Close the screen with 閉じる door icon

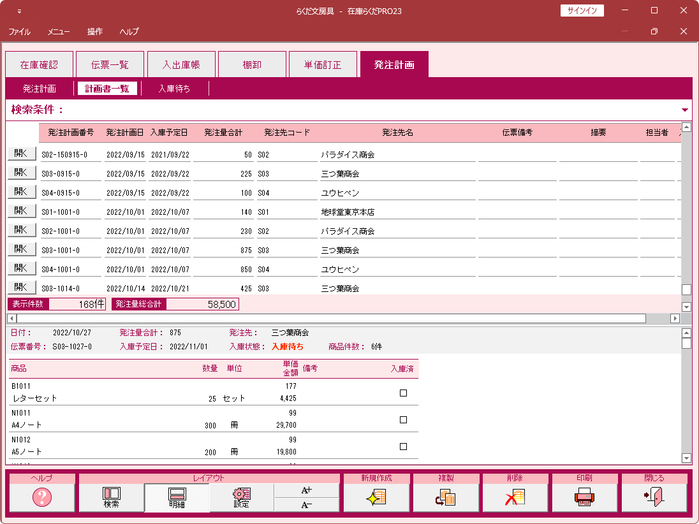[x=654, y=497]
